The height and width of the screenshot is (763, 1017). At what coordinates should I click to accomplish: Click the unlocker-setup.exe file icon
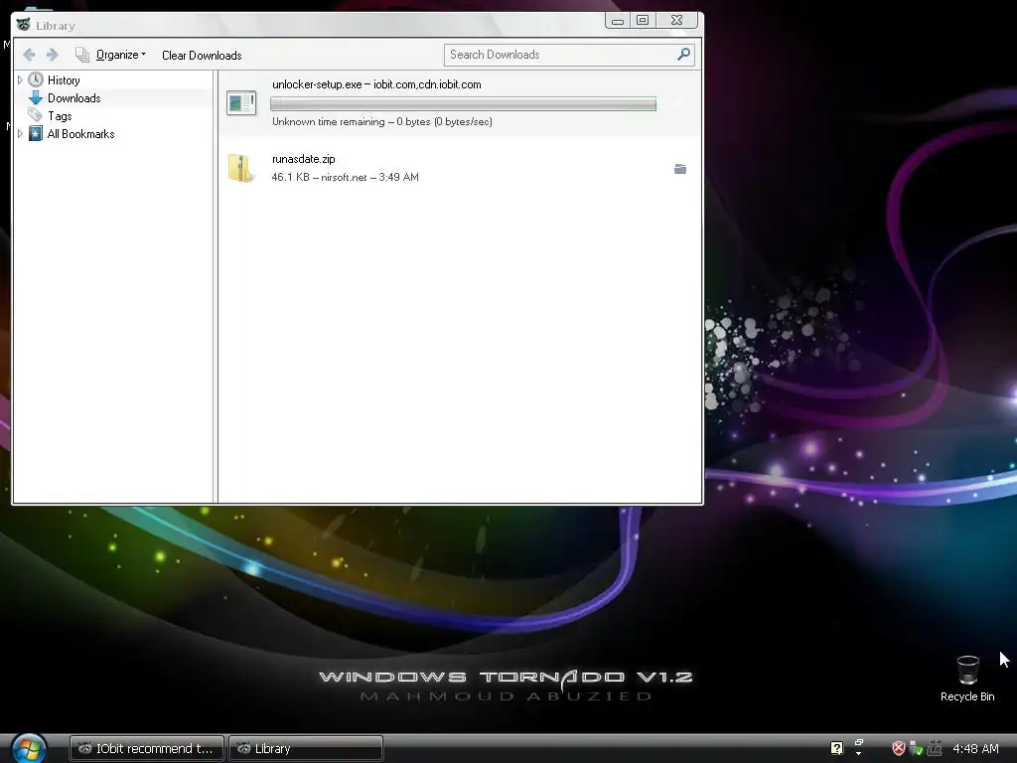[x=241, y=102]
